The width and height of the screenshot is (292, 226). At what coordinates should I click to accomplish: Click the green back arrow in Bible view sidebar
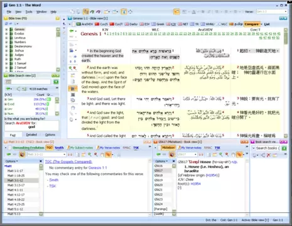point(72,31)
